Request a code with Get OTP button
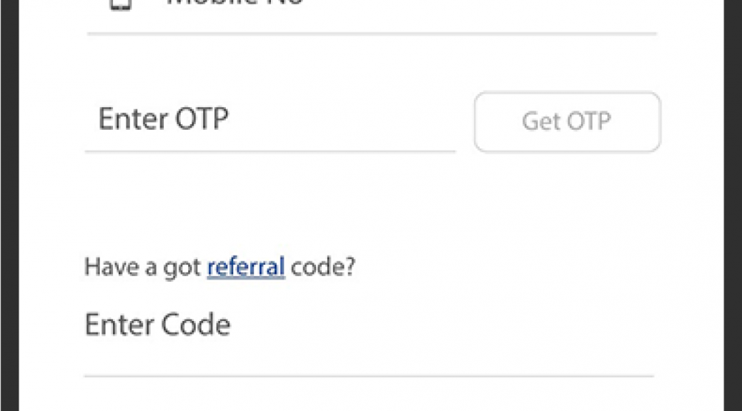 point(567,122)
